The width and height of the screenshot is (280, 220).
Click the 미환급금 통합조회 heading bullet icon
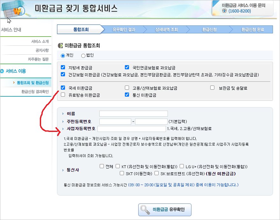pyautogui.click(x=60, y=46)
